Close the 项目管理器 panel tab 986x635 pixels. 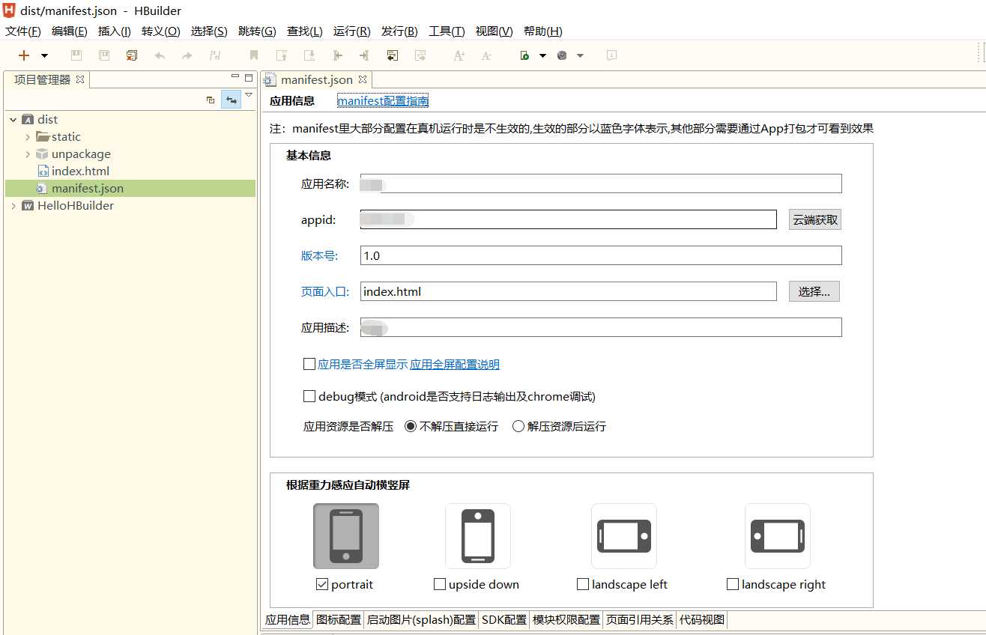(80, 79)
